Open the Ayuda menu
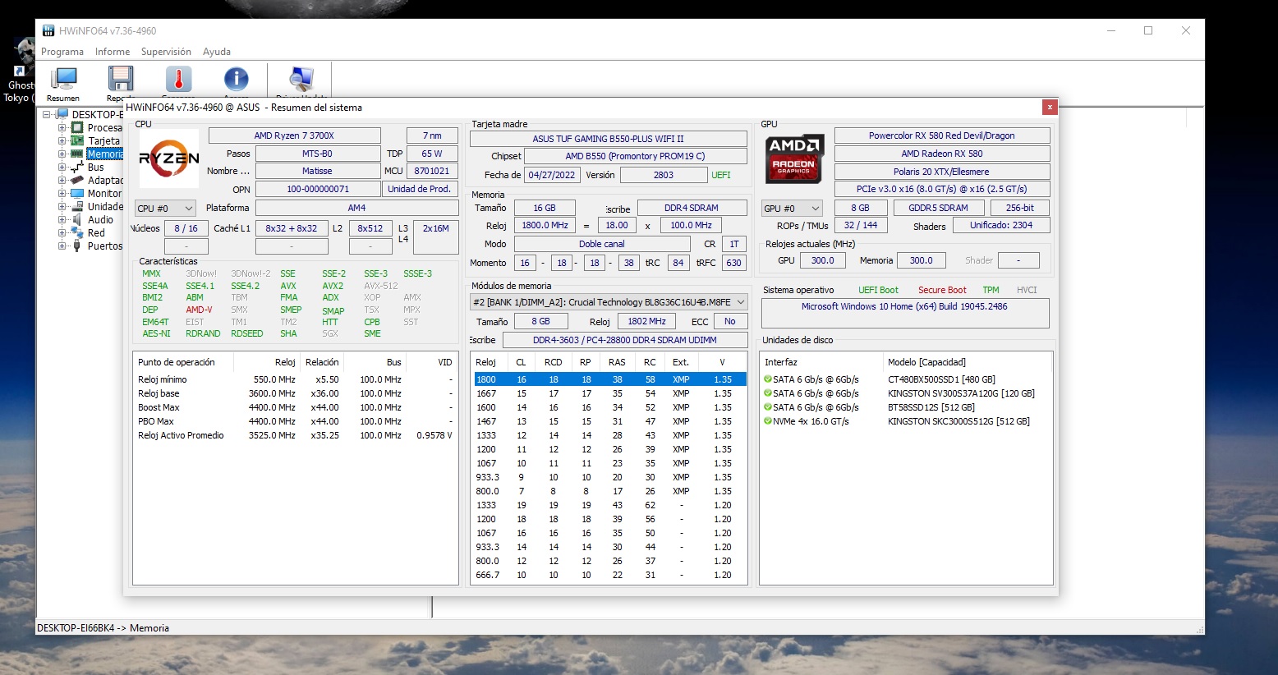 [x=217, y=52]
